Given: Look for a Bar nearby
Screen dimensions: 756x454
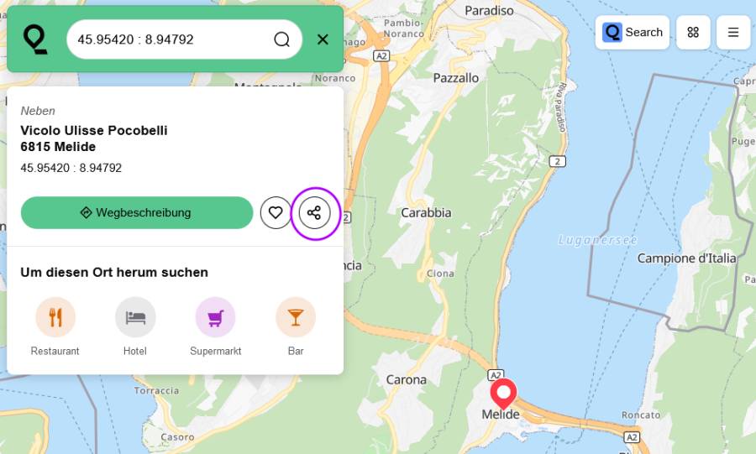Looking at the screenshot, I should [x=296, y=327].
